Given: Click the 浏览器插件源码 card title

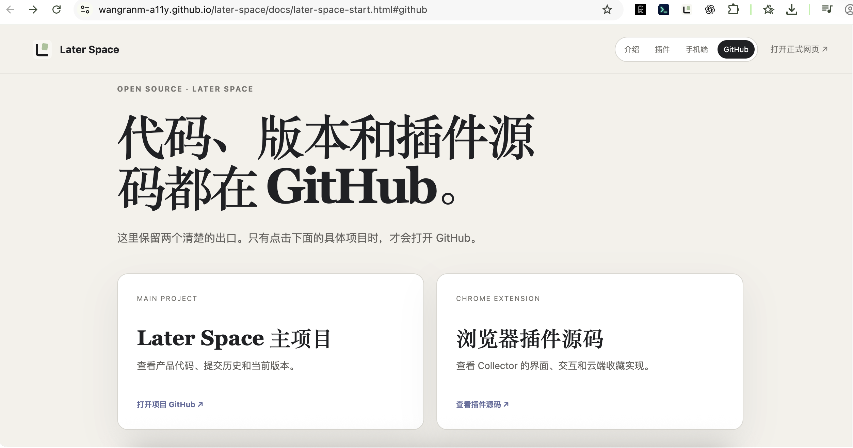Looking at the screenshot, I should click(x=530, y=339).
